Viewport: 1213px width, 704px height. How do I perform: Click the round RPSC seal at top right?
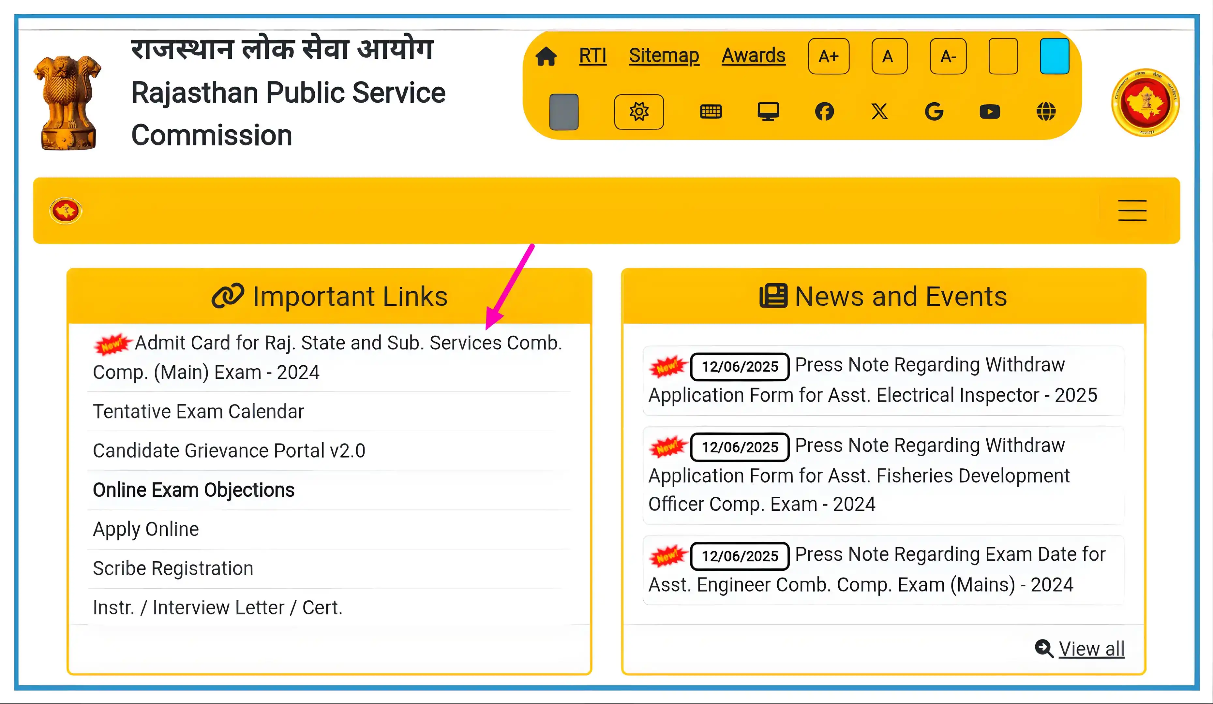pyautogui.click(x=1145, y=102)
